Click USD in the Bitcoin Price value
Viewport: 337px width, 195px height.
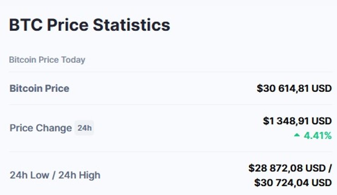[322, 88]
